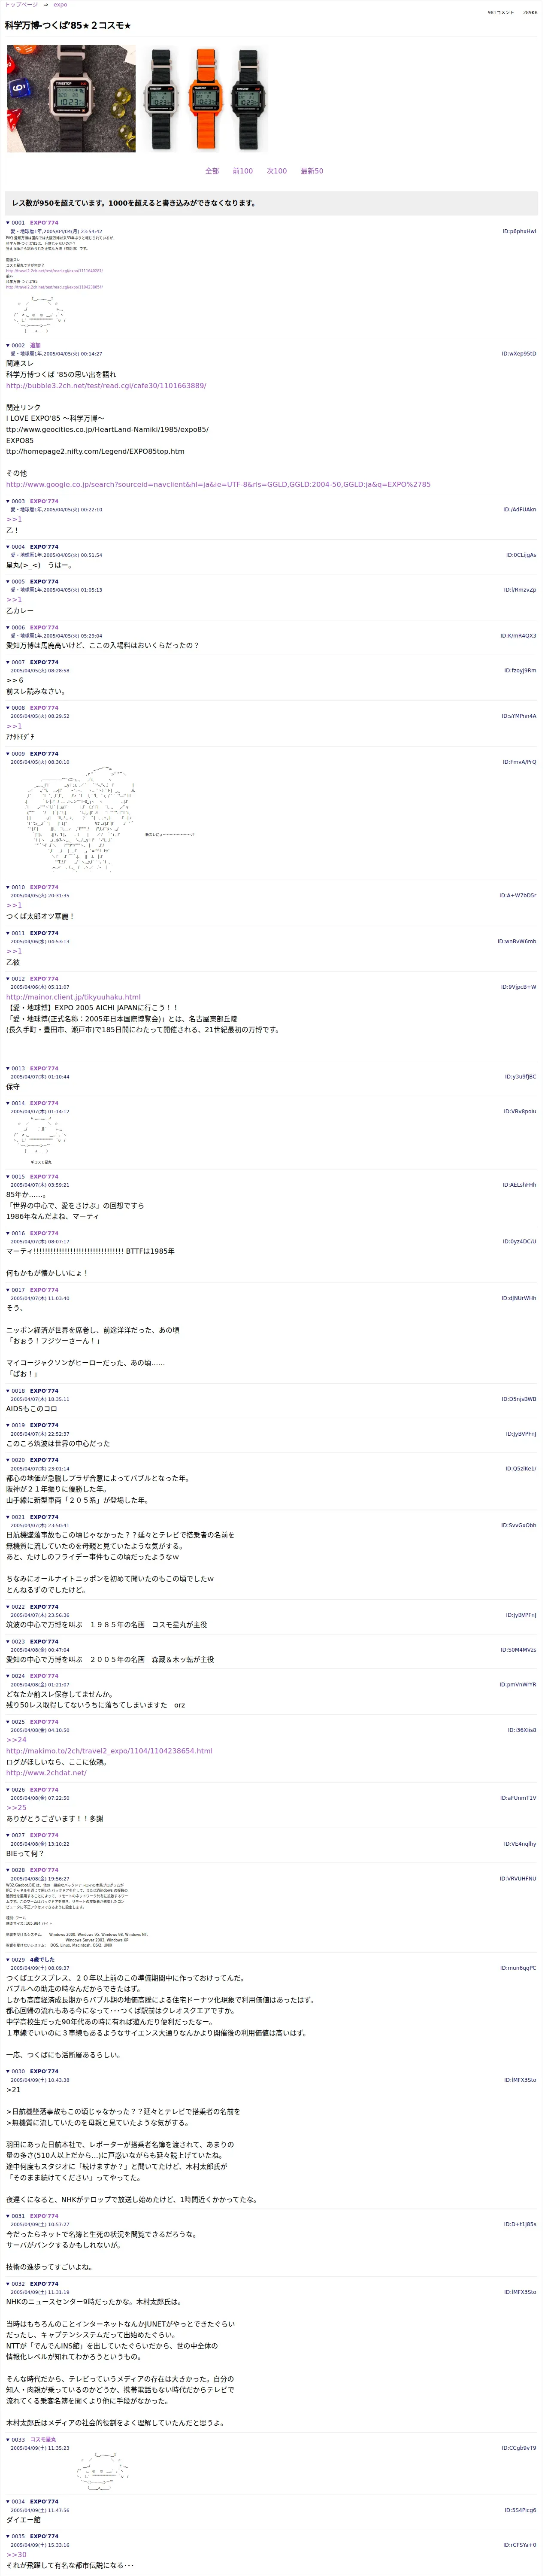Open the expo board breadcrumb link
Screen dimensions: 551x2576
point(60,5)
